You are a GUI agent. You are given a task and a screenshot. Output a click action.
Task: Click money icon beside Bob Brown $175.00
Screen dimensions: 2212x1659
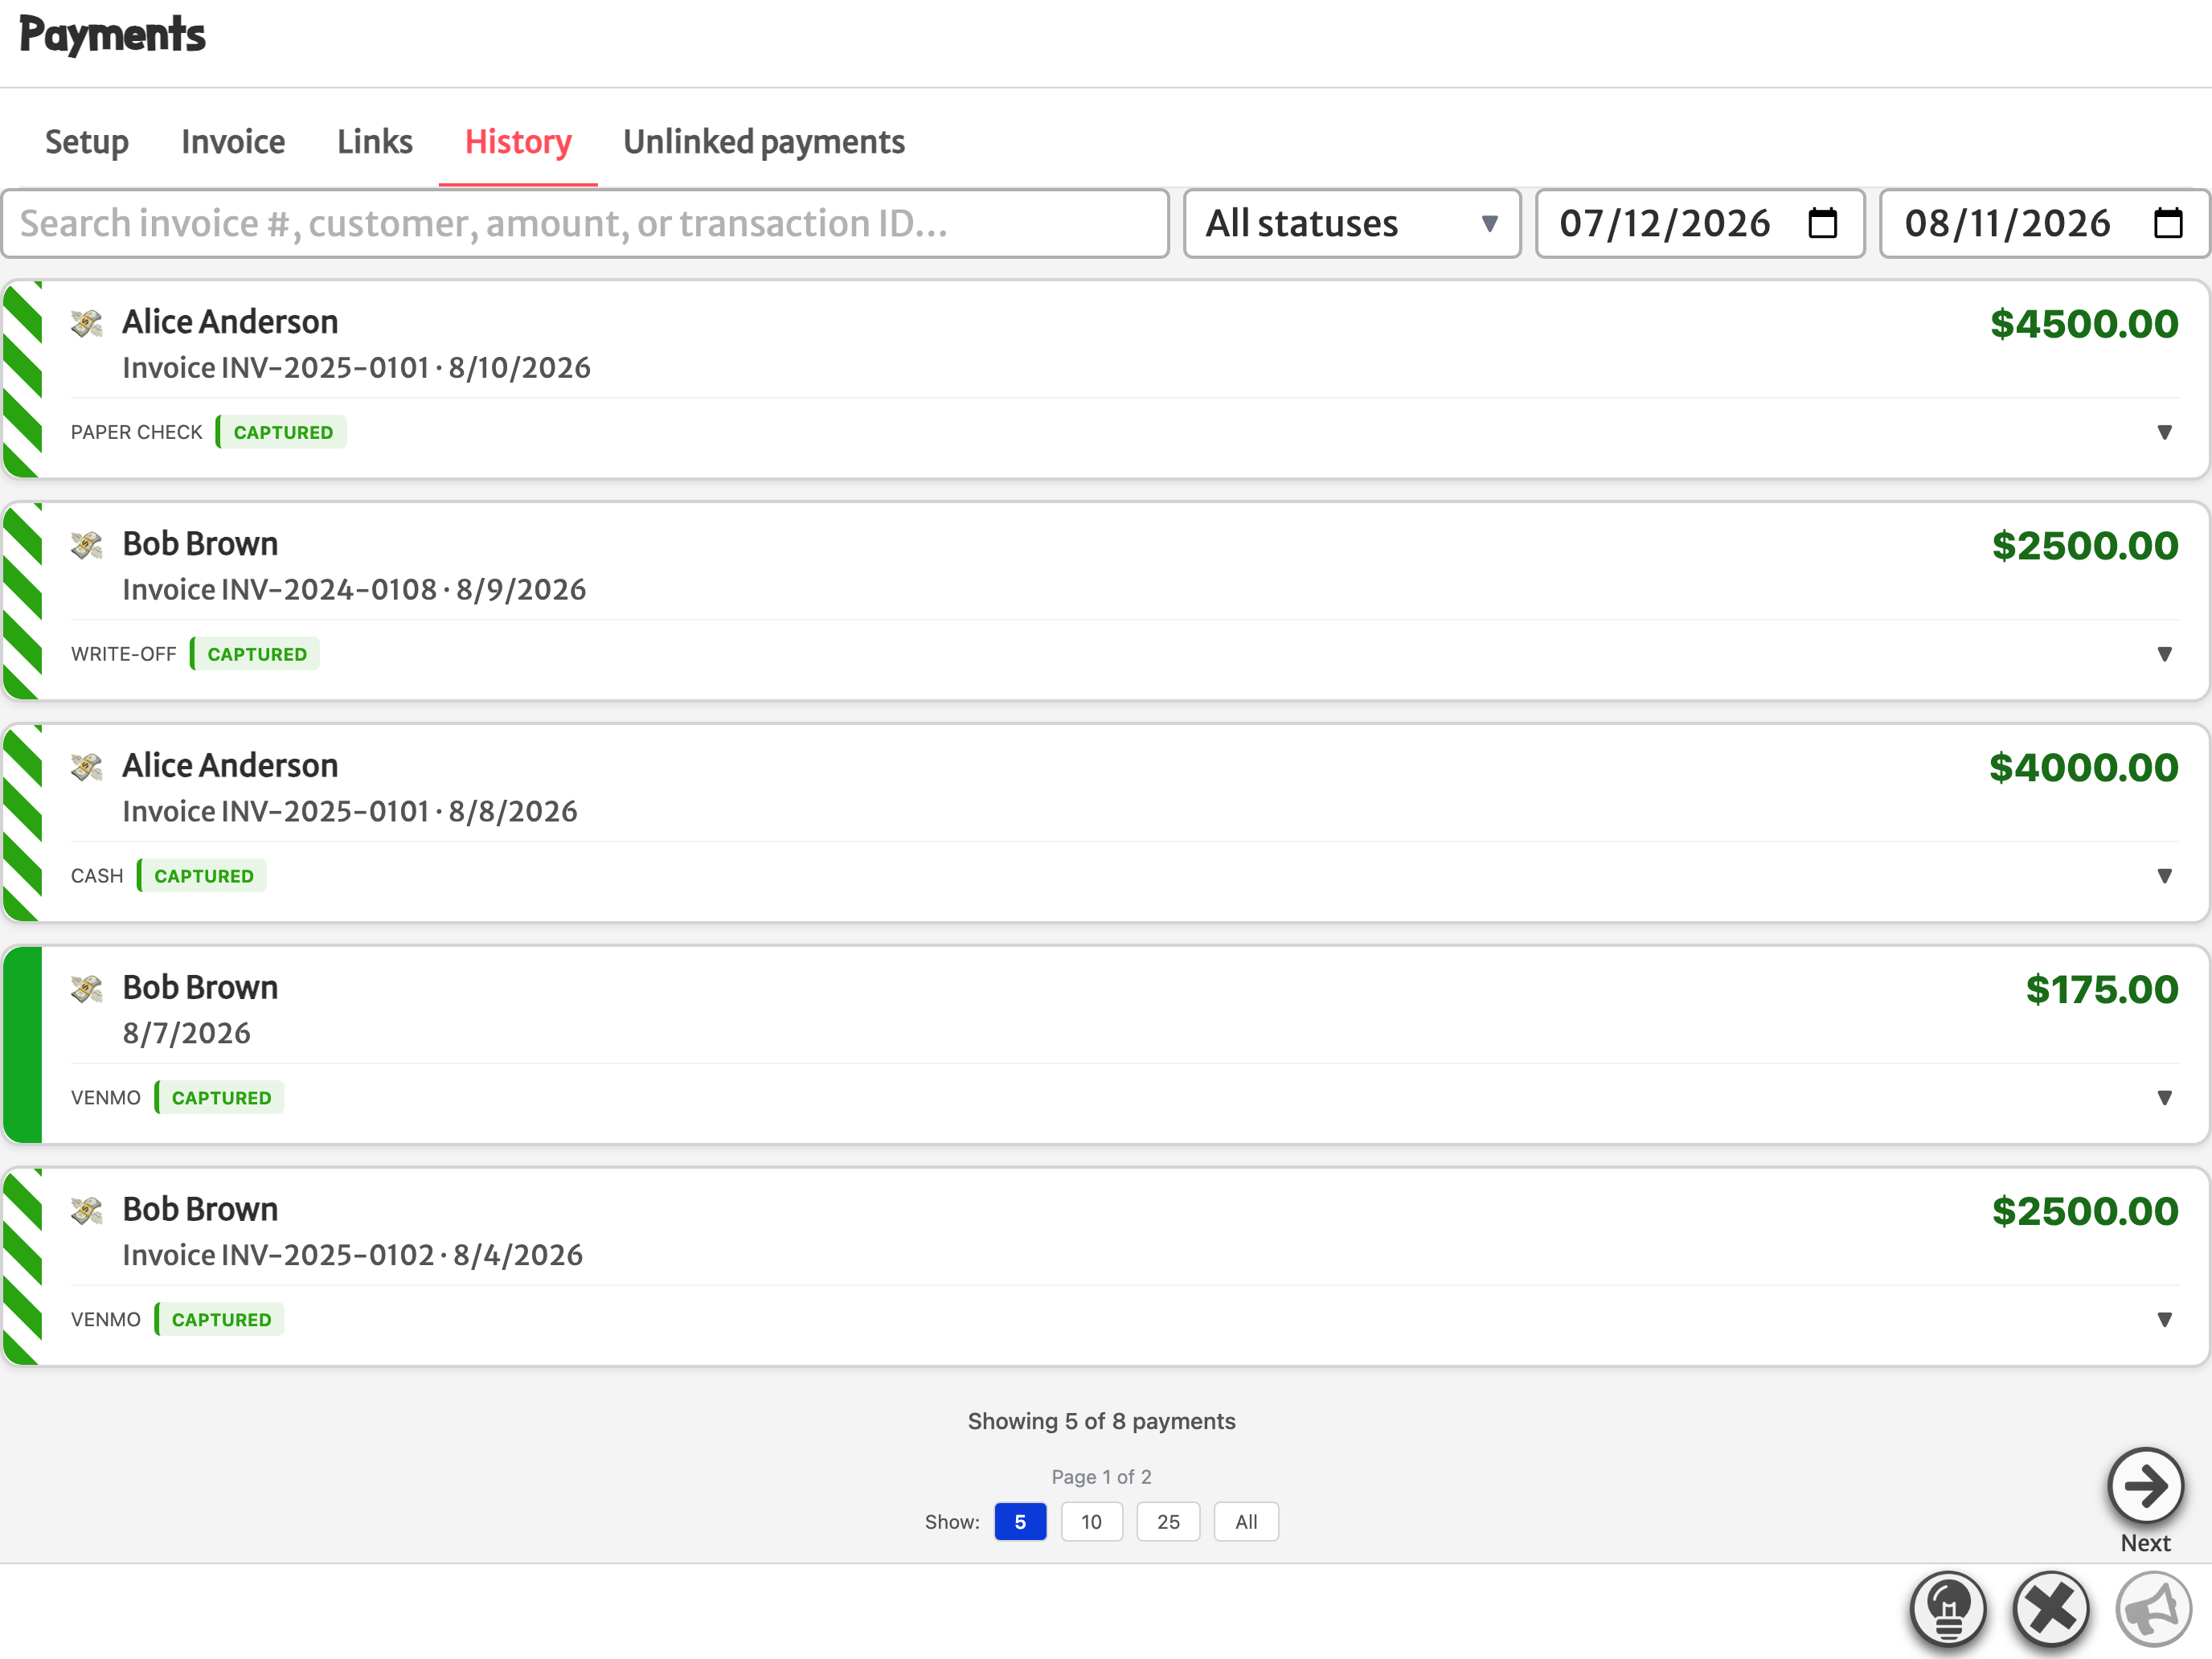(87, 989)
